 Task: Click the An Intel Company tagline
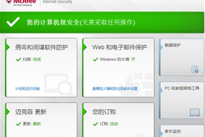[x=23, y=5]
